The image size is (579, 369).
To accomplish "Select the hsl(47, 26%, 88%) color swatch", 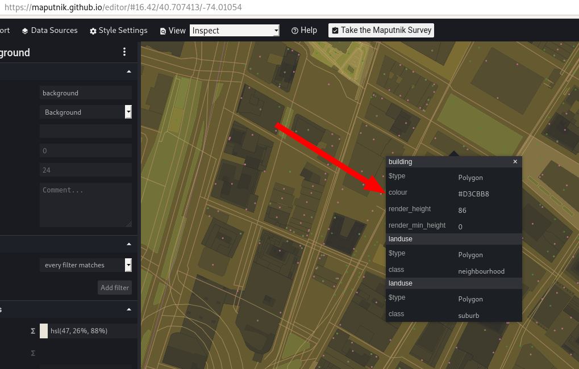I will [x=44, y=330].
